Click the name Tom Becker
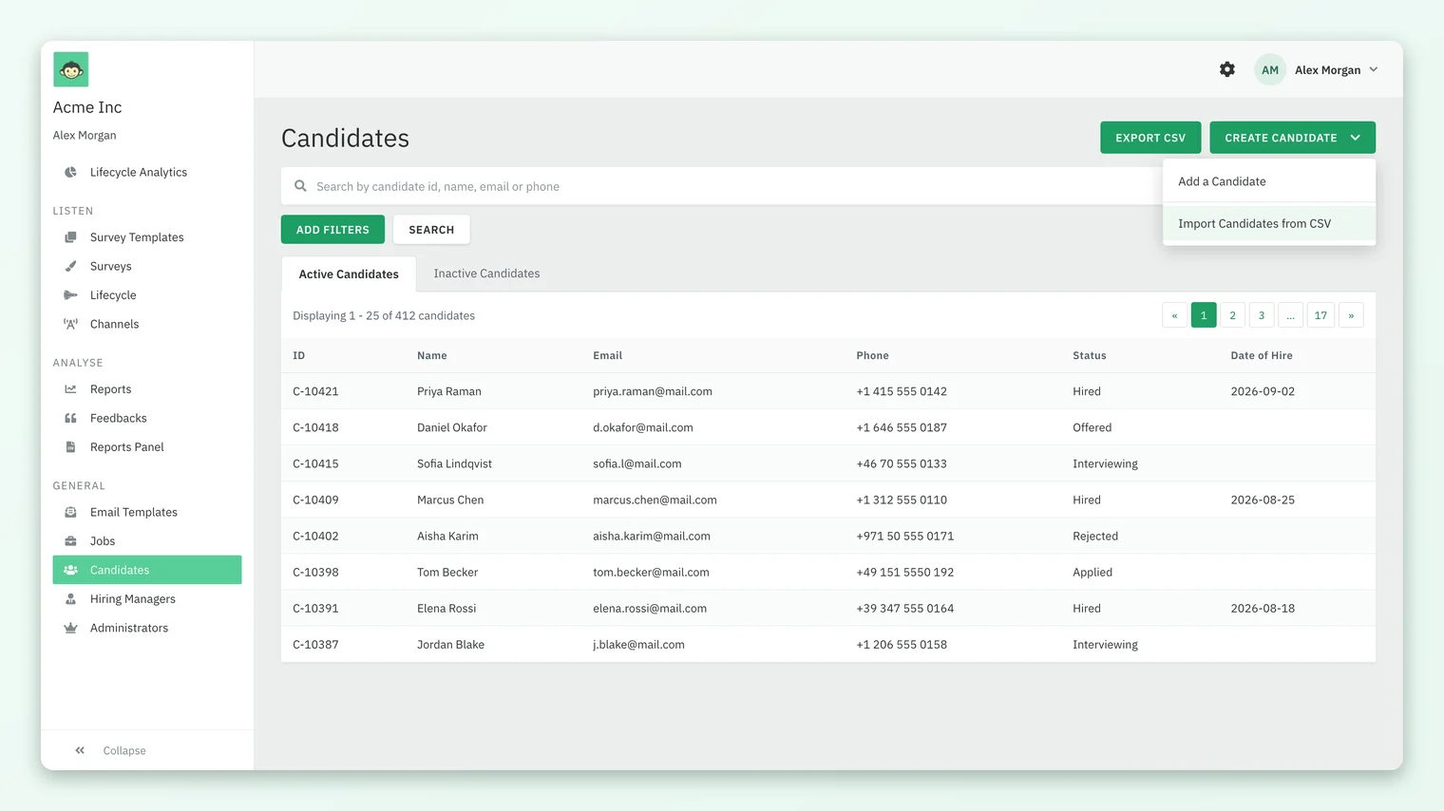1444x811 pixels. [447, 572]
